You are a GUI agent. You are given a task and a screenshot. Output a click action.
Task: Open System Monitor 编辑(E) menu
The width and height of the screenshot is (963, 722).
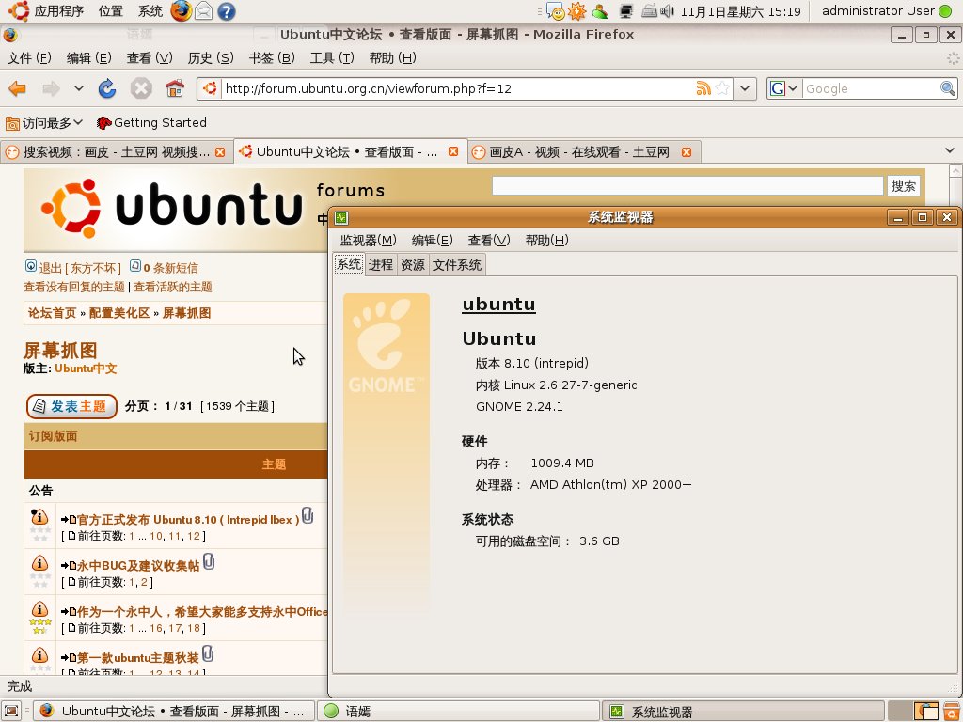click(432, 240)
